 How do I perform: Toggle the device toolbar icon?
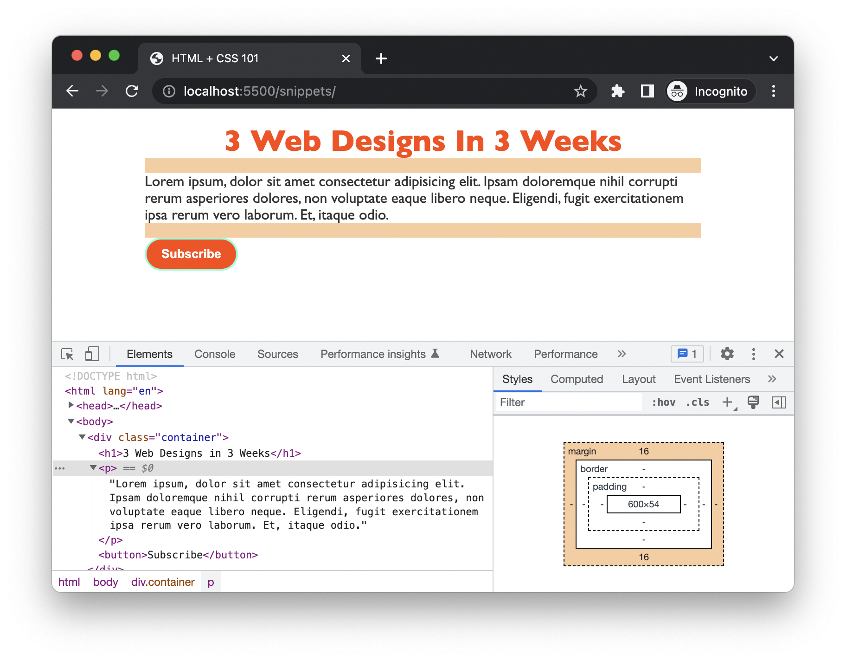tap(92, 354)
